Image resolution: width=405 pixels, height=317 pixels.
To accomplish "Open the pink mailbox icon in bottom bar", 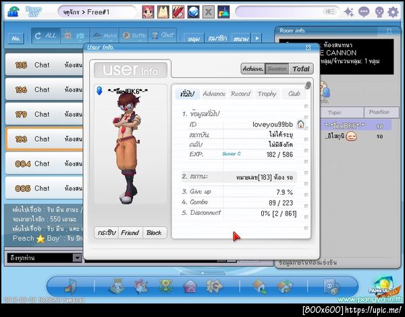I will [x=190, y=287].
